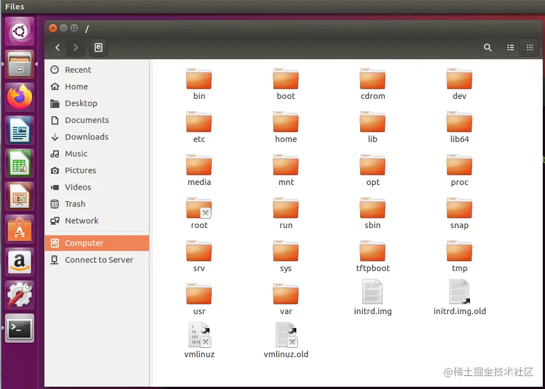Select the vmlinuz file
The height and width of the screenshot is (389, 545).
(199, 340)
